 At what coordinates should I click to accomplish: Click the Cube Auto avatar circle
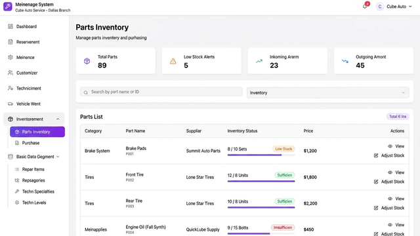click(379, 7)
